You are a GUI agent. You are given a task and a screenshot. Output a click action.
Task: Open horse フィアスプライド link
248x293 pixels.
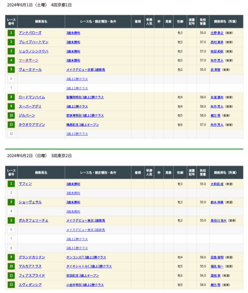click(32, 275)
